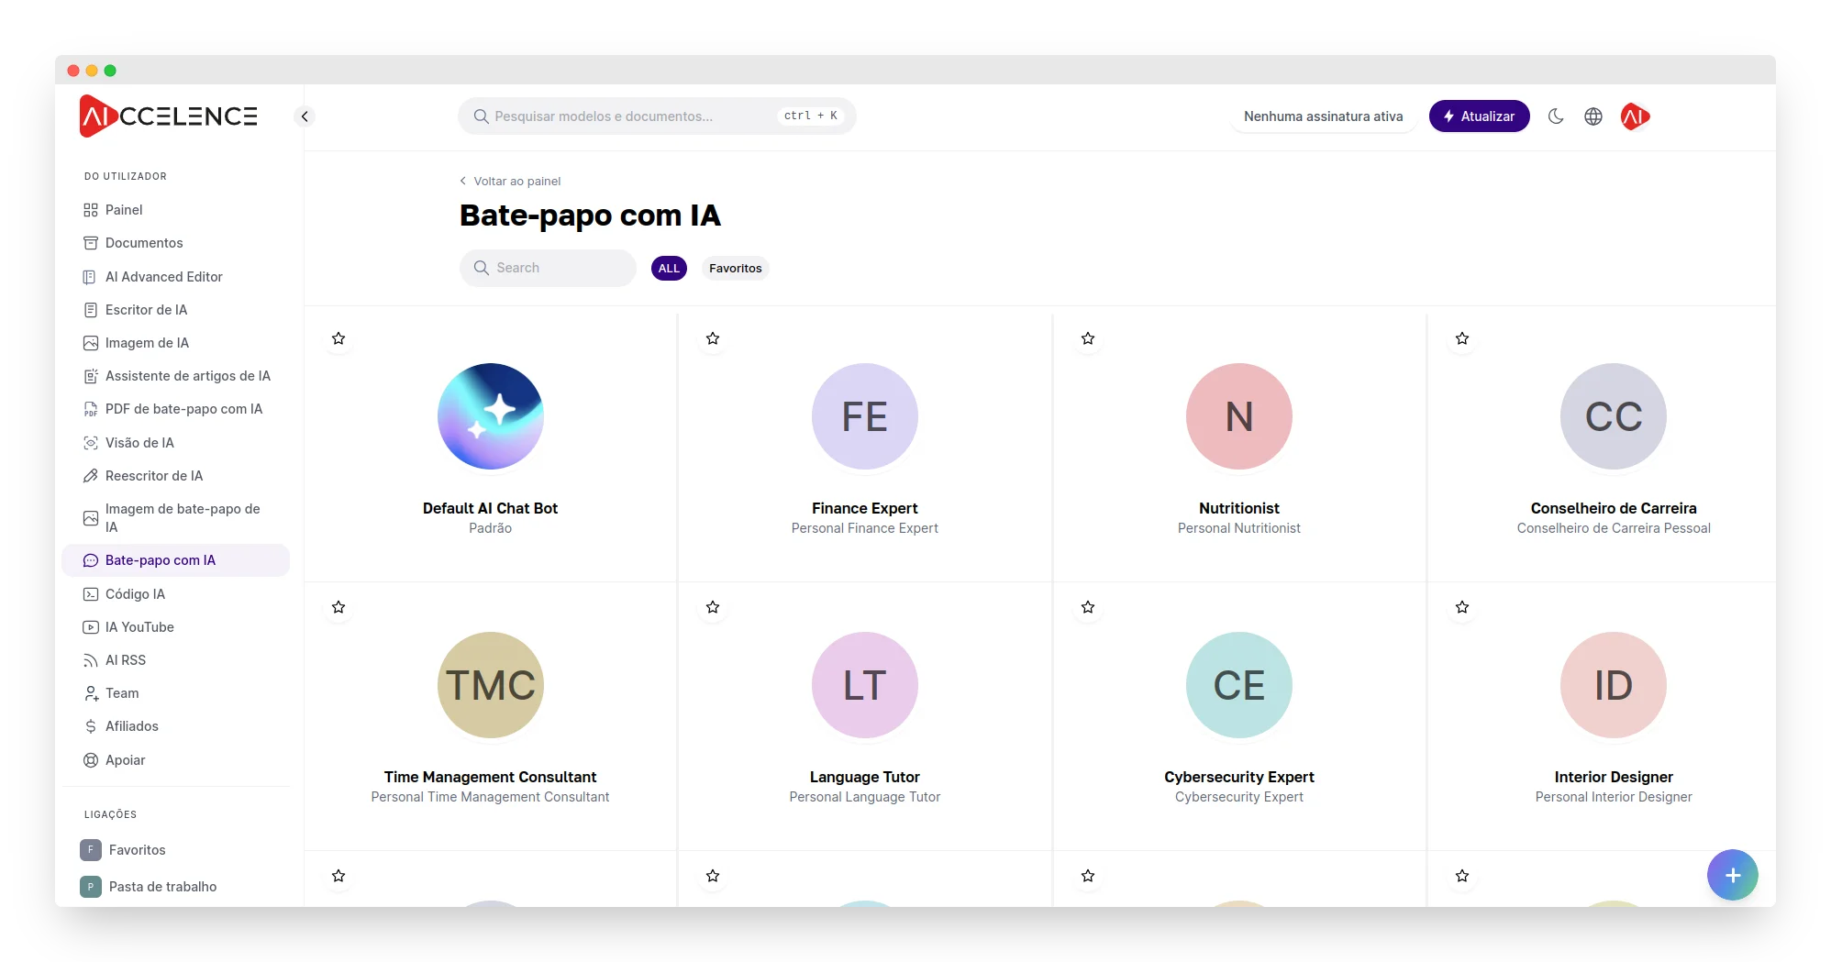
Task: Open AI RSS sidebar item
Action: [x=125, y=660]
